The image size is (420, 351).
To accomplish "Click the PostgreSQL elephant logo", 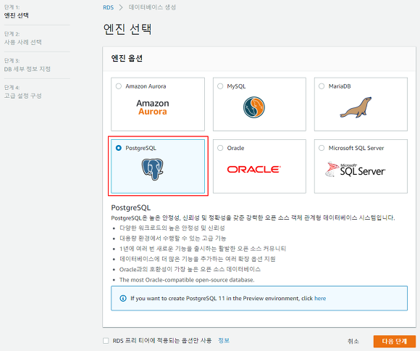I will pos(152,169).
